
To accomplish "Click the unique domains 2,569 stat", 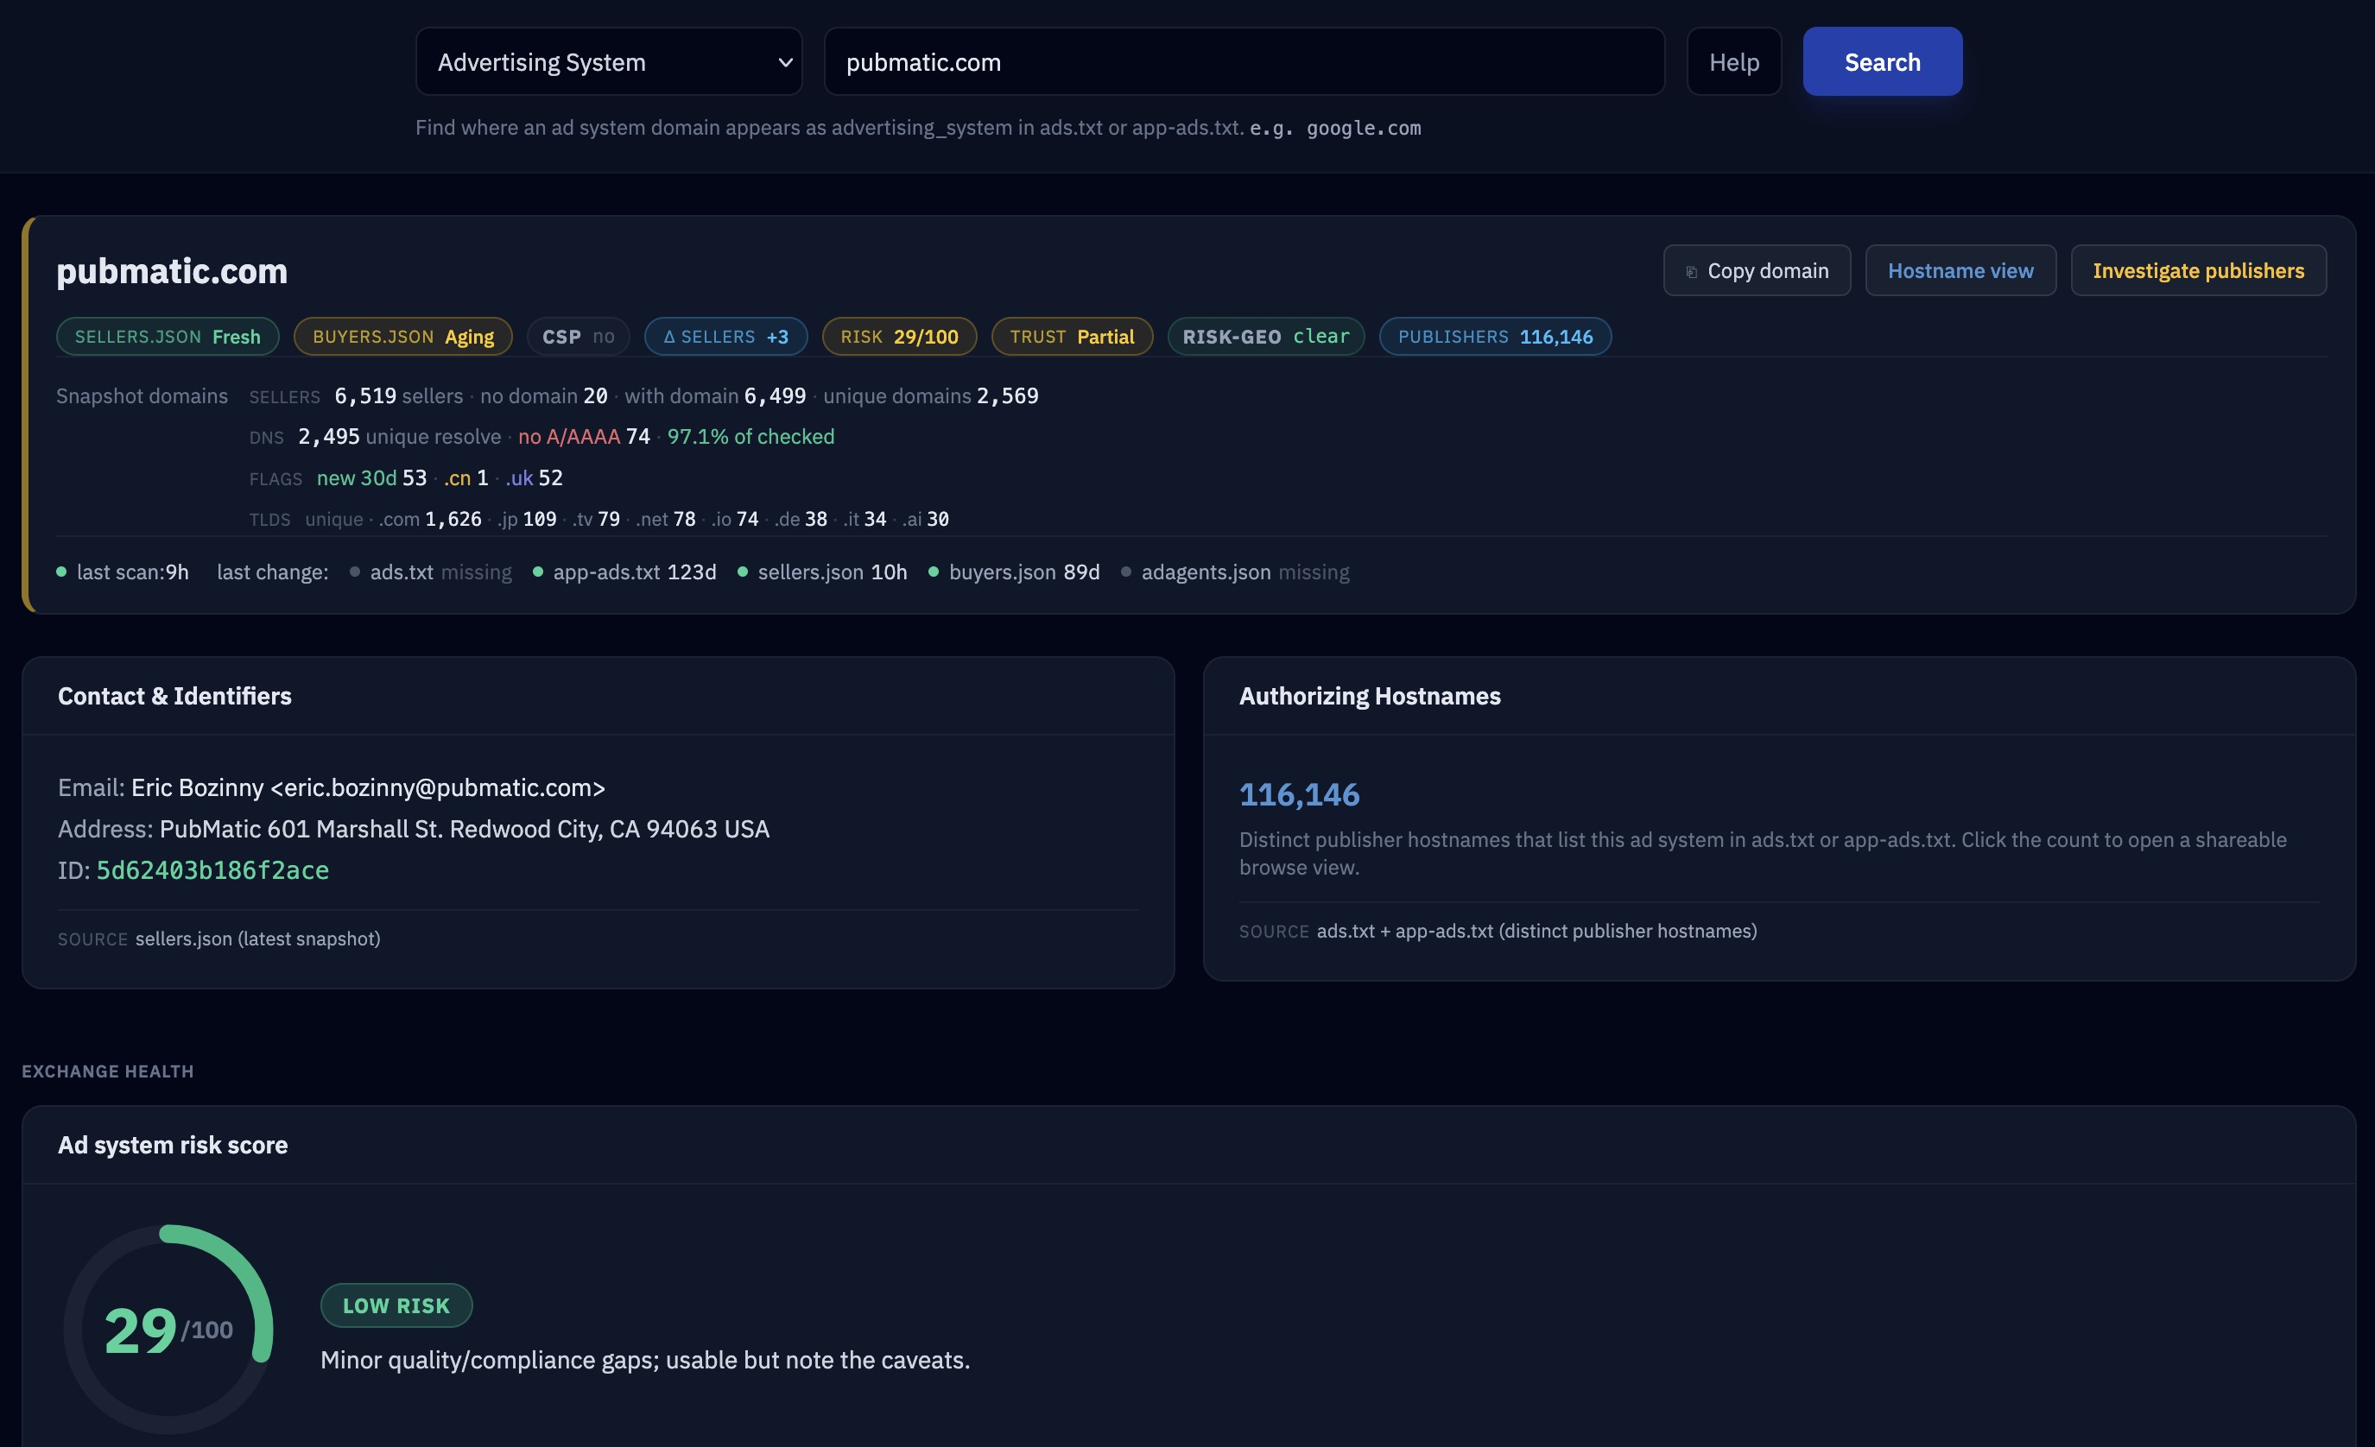I will (930, 396).
